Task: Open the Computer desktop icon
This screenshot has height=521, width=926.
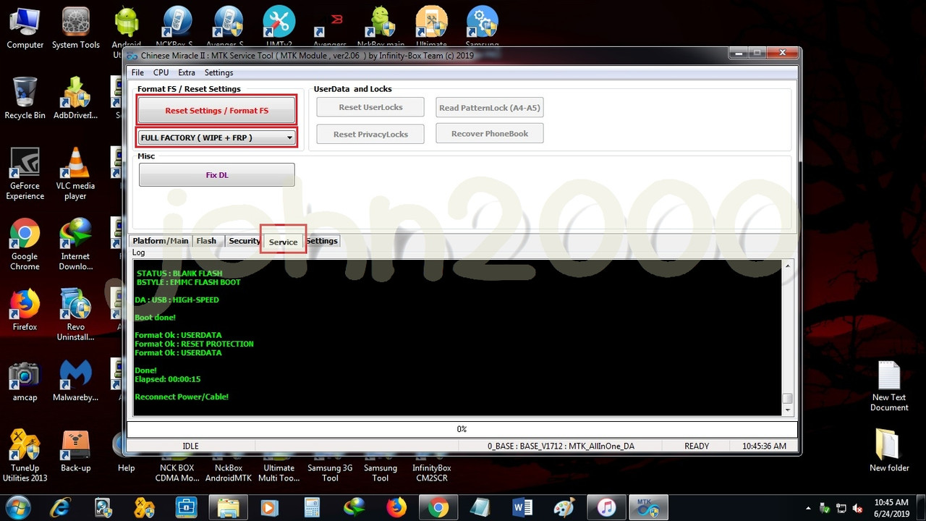Action: (x=25, y=28)
